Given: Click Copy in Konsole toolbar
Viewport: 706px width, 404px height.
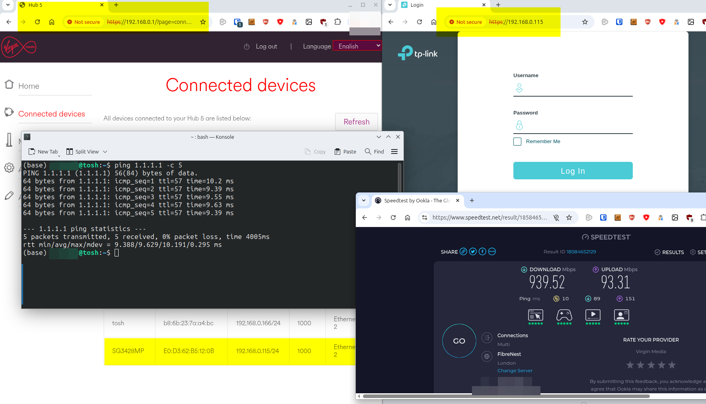Looking at the screenshot, I should point(315,151).
